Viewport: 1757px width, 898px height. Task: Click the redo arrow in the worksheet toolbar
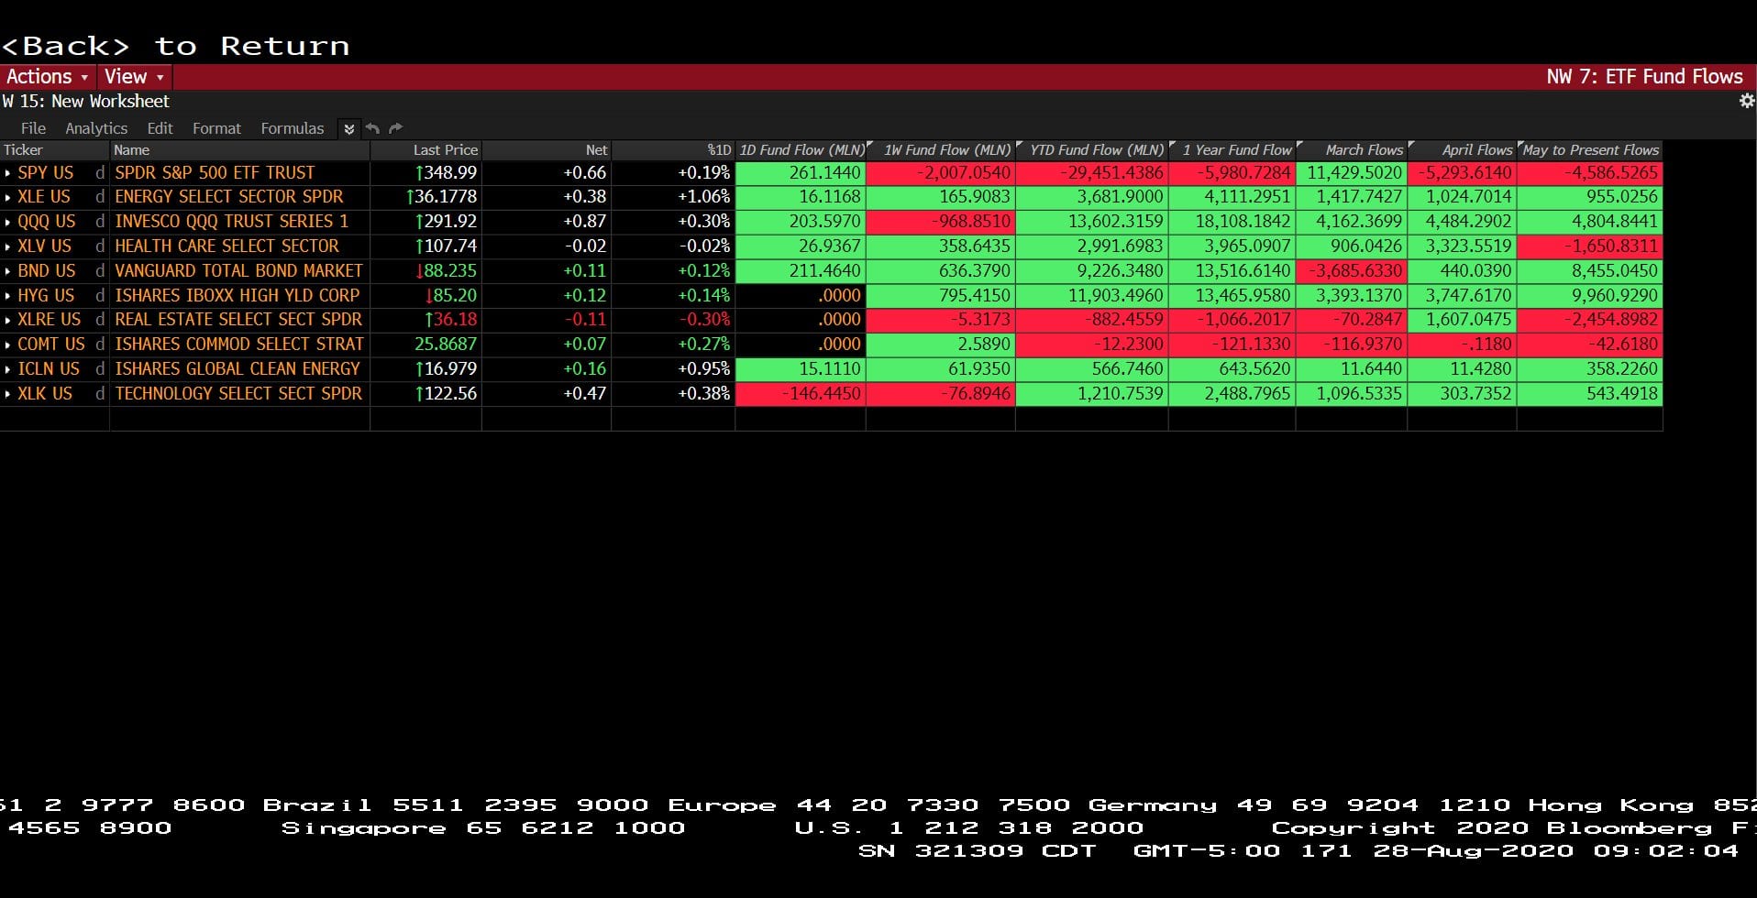[395, 128]
